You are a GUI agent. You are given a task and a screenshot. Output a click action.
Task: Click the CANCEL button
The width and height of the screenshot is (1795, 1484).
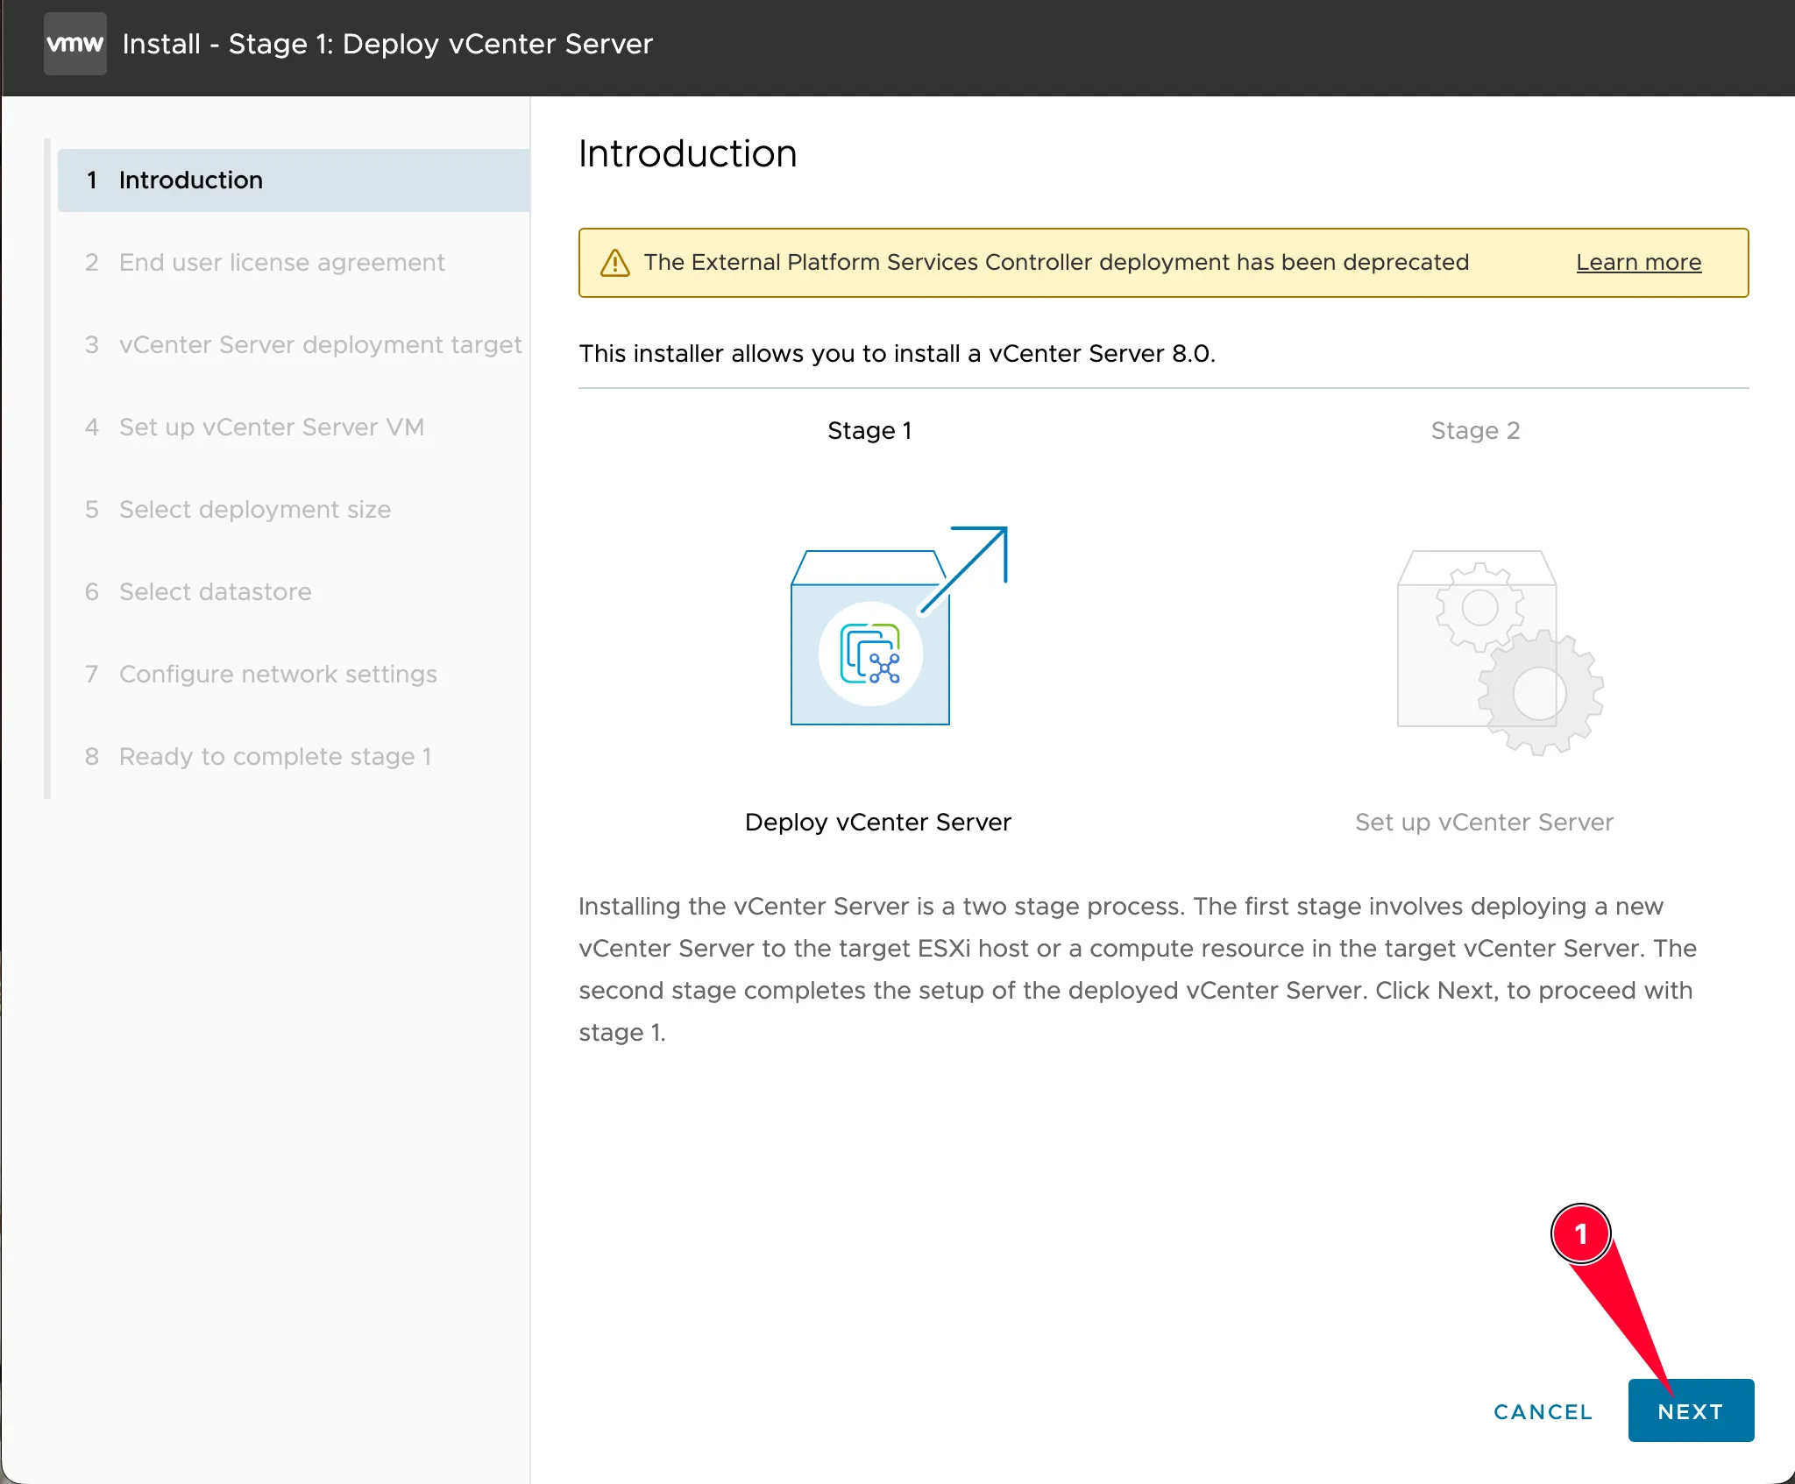pos(1543,1411)
